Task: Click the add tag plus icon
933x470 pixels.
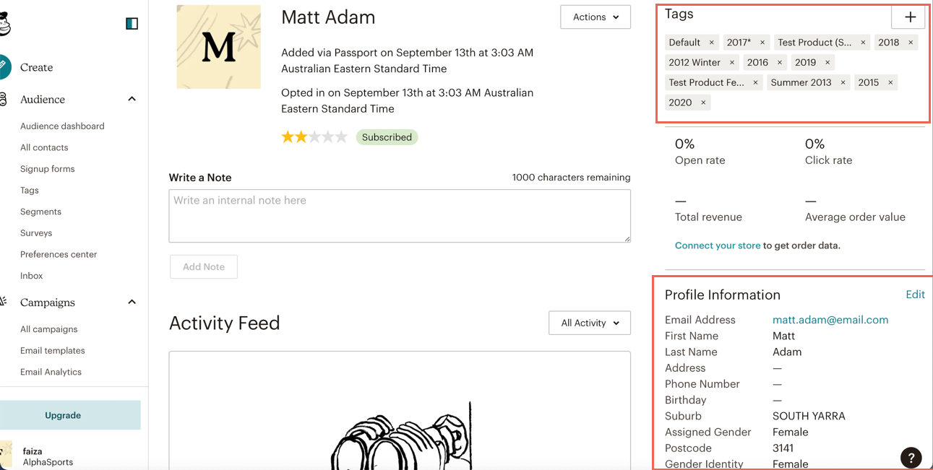Action: pyautogui.click(x=910, y=17)
